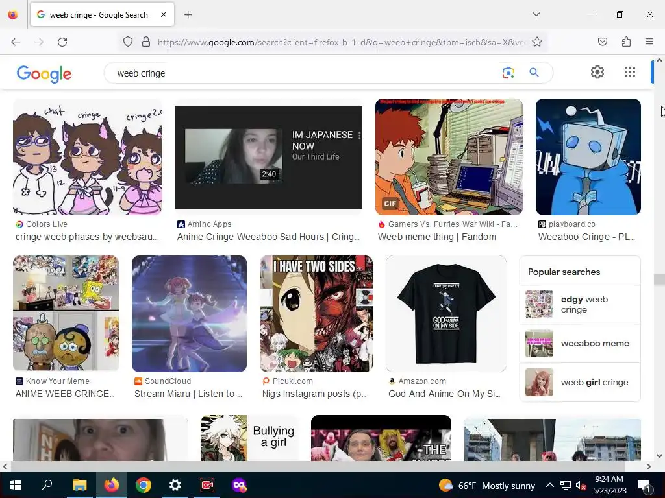Click the scroll down arrow
This screenshot has width=665, height=498.
pos(659,456)
